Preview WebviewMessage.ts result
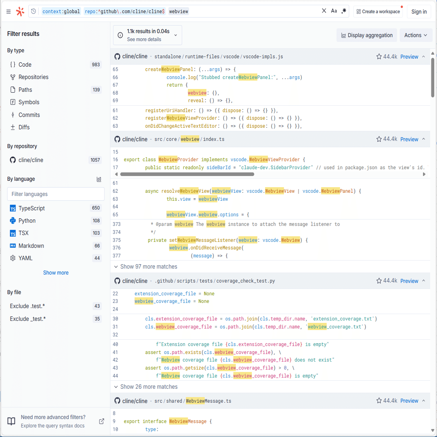 click(409, 401)
